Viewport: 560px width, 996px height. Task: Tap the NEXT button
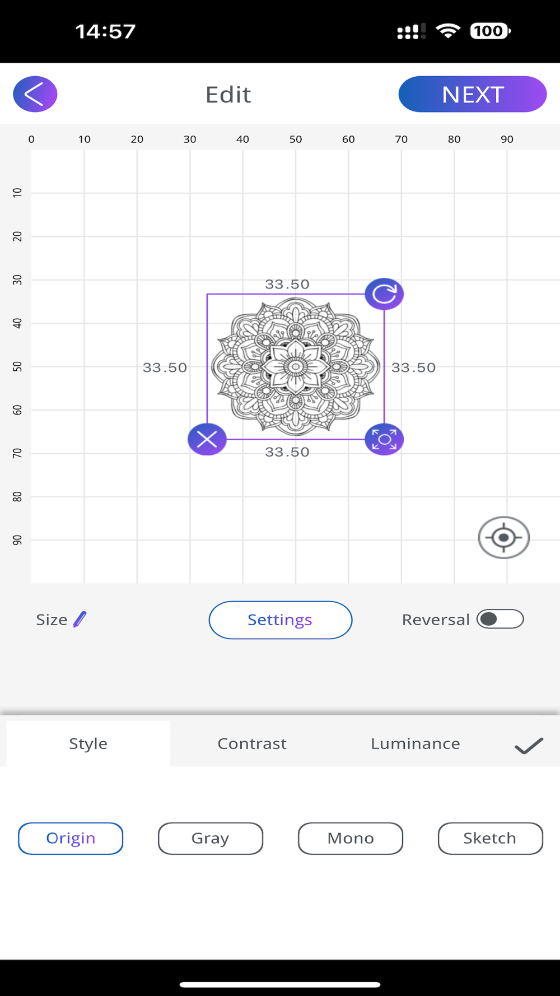click(472, 94)
